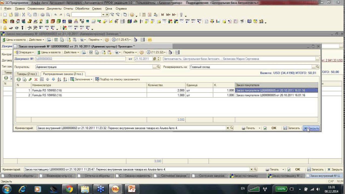Click the calendar icon beside date 21.10.2011
This screenshot has width=345, height=194.
tap(154, 59)
